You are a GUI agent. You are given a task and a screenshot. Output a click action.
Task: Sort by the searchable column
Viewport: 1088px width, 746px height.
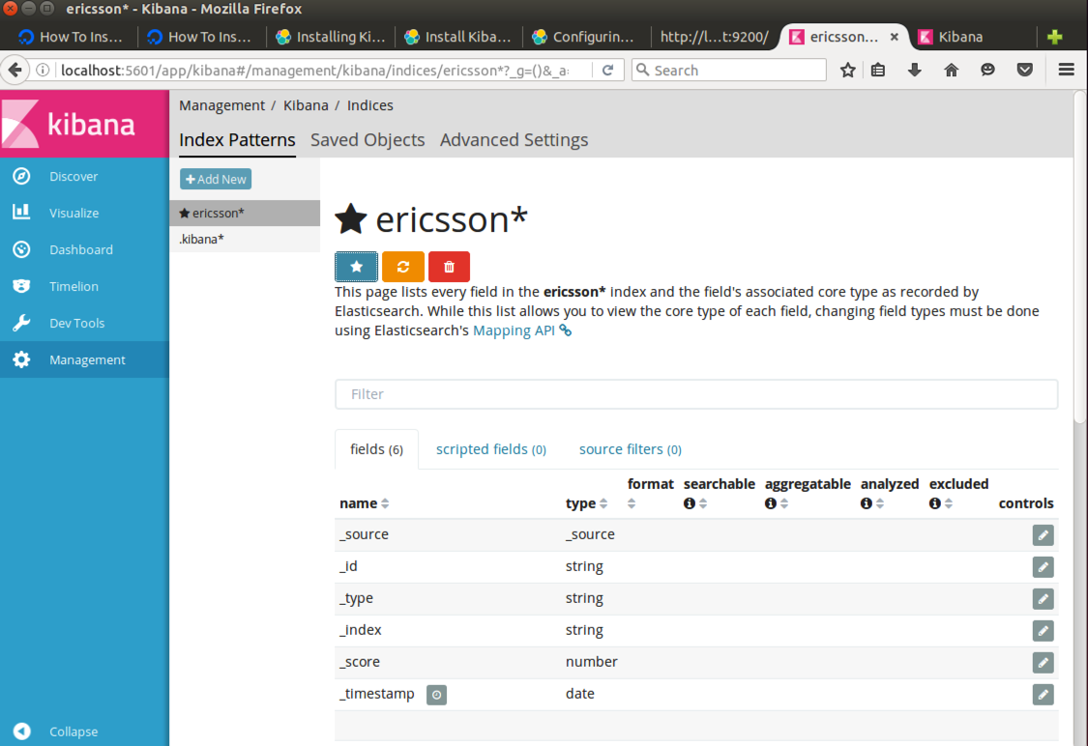pyautogui.click(x=704, y=503)
